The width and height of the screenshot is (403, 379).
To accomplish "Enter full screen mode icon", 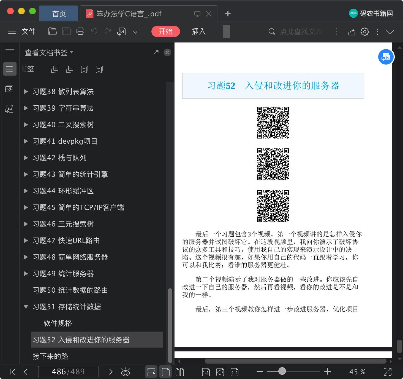I will (388, 372).
